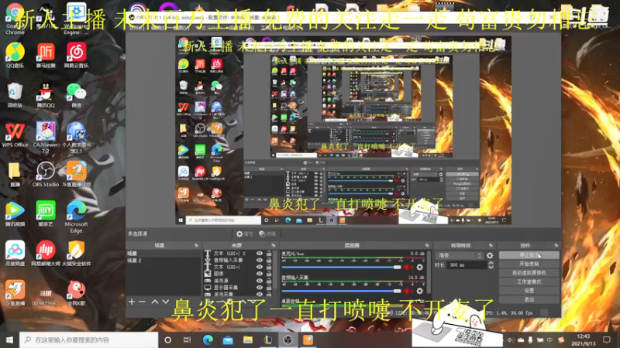Lock the 文本 (GDI+) 2 source
This screenshot has height=348, width=620.
click(x=269, y=254)
